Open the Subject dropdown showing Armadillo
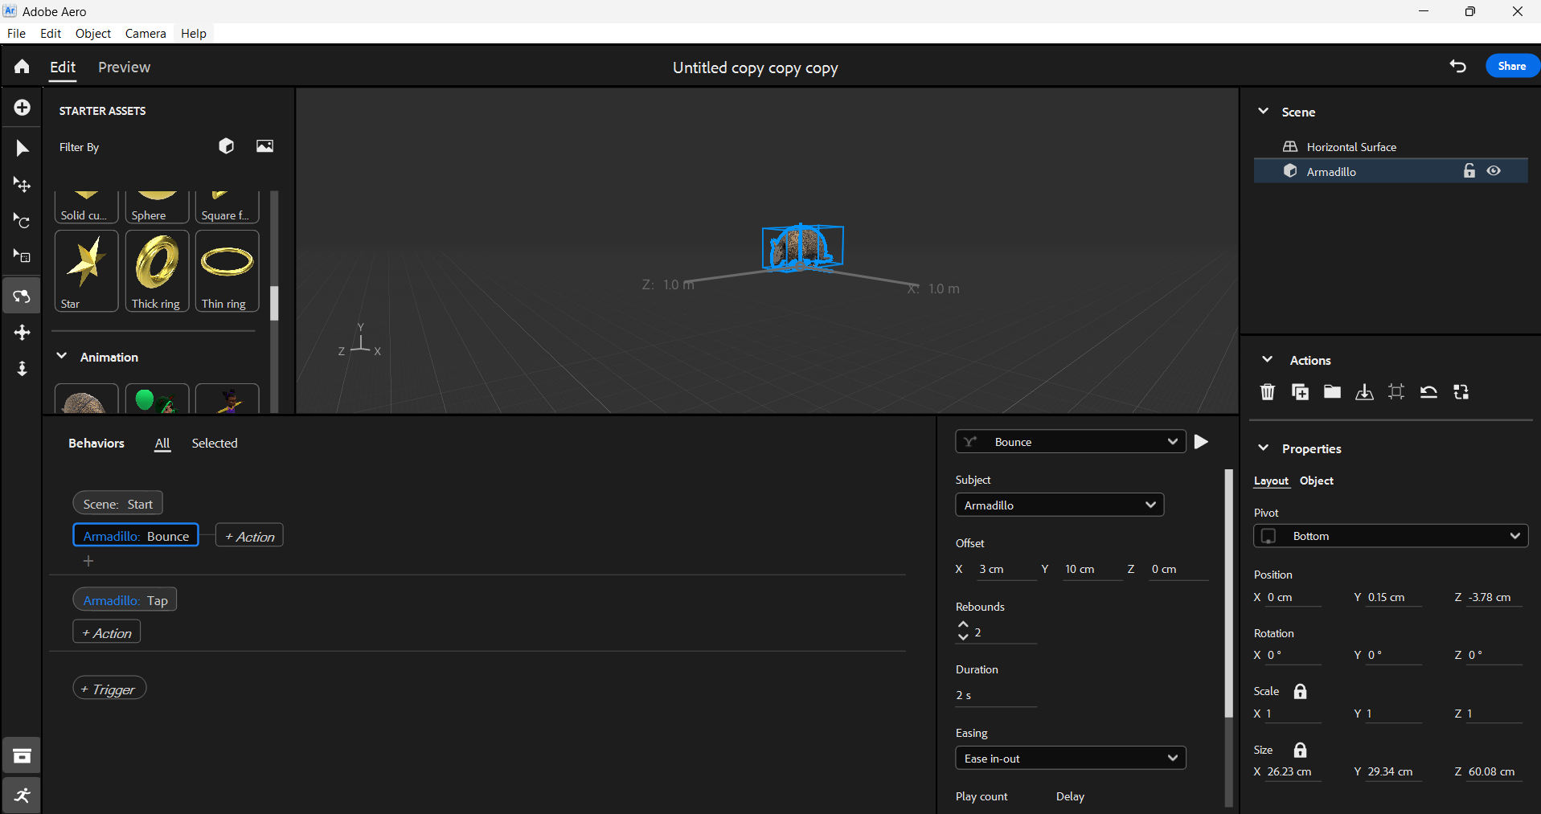Viewport: 1541px width, 814px height. pyautogui.click(x=1059, y=505)
